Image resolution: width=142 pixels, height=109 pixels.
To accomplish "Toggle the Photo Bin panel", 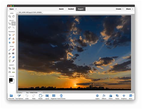I will [11, 97].
